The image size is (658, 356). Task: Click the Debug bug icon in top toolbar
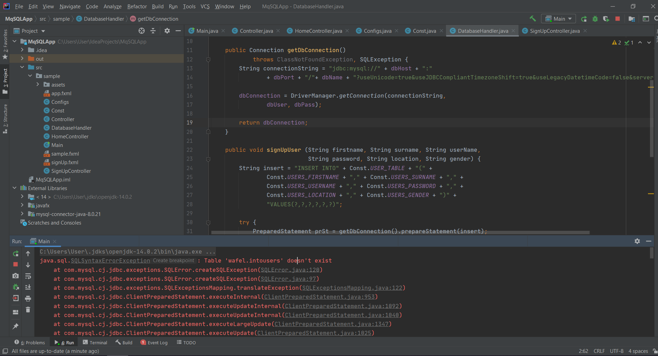point(595,19)
